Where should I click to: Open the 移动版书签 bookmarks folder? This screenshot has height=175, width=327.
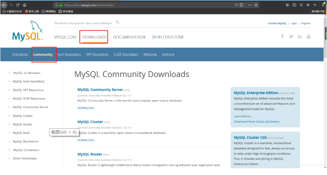317,11
